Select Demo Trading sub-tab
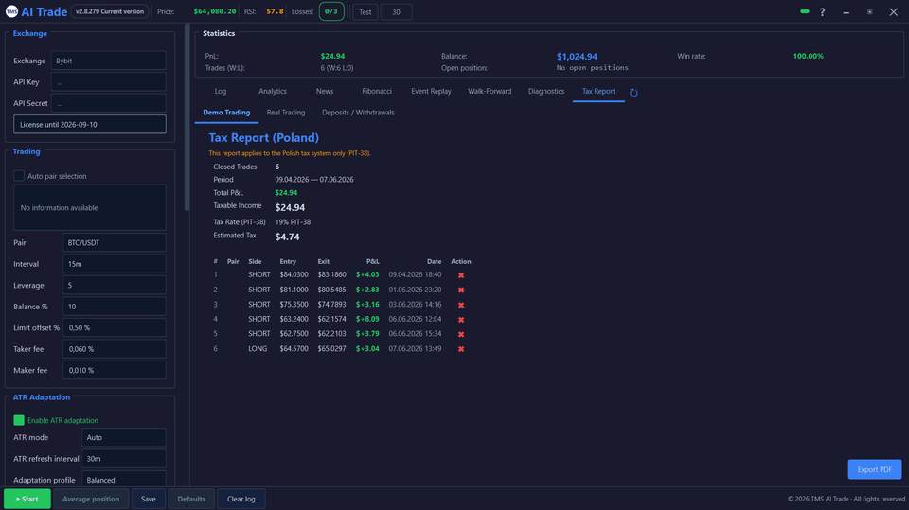 pos(226,113)
